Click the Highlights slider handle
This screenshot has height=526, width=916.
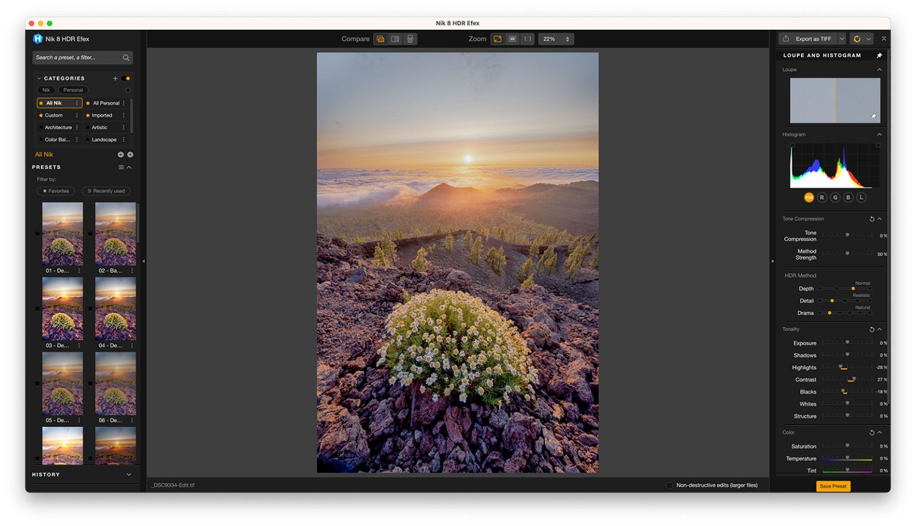841,367
